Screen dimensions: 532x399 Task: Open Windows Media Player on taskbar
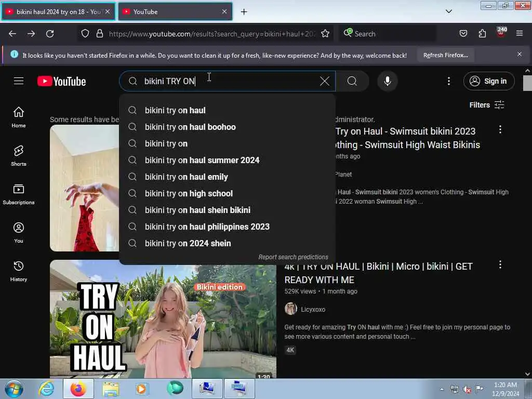(x=142, y=389)
